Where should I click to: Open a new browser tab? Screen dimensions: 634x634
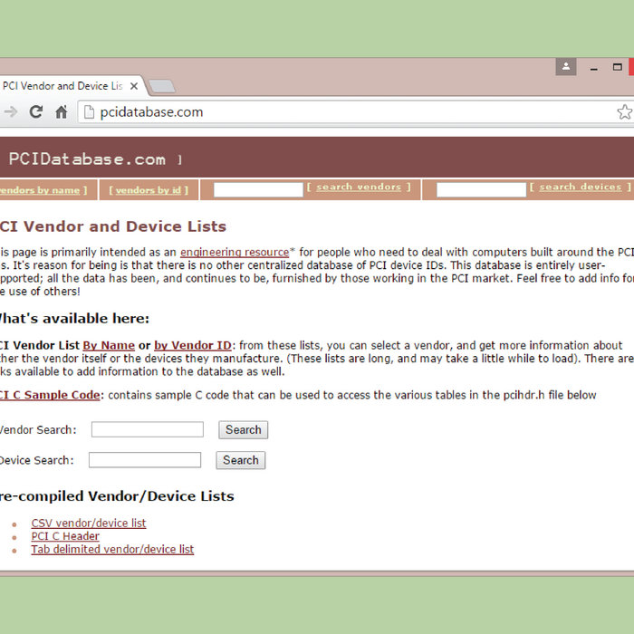click(x=162, y=86)
